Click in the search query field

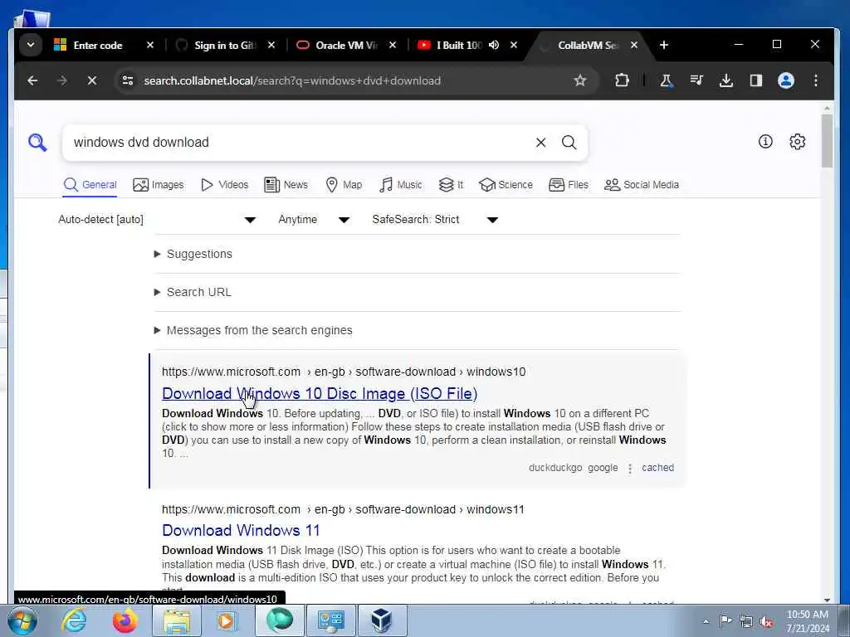[x=298, y=143]
